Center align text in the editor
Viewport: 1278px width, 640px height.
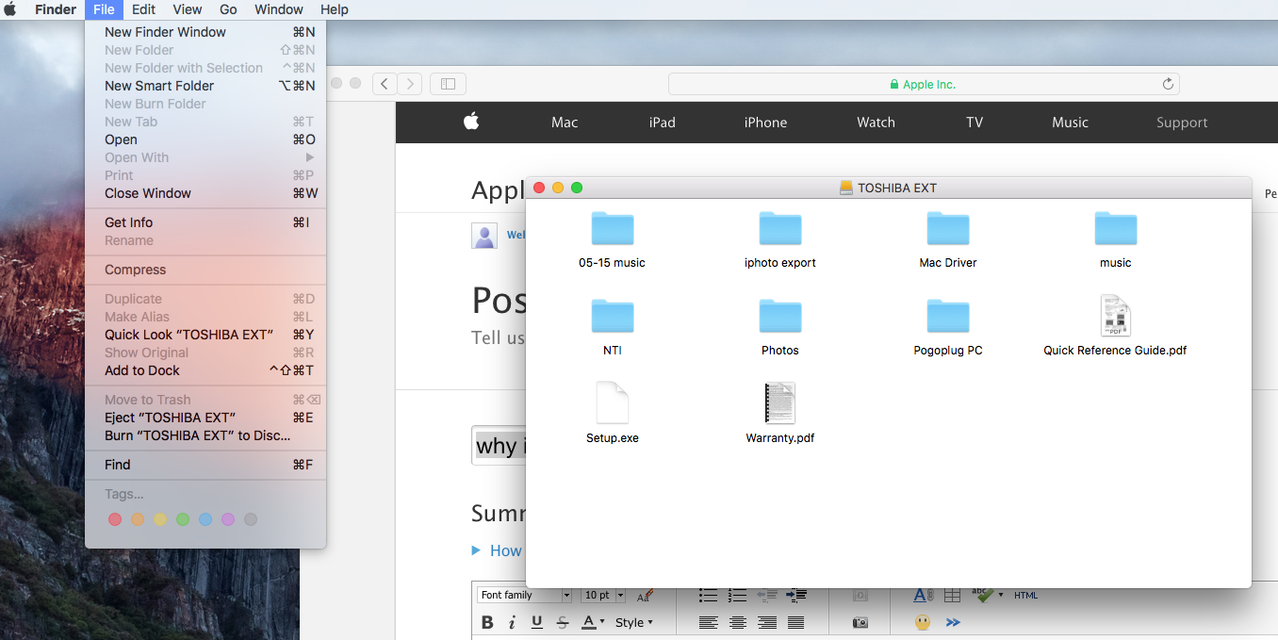738,622
